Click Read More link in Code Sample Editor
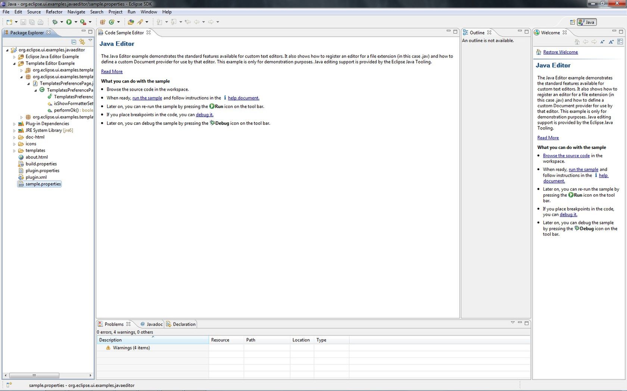627x391 pixels. pyautogui.click(x=112, y=71)
